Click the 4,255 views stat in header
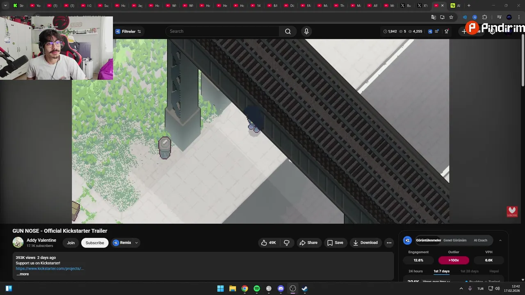This screenshot has height=295, width=525. point(415,31)
